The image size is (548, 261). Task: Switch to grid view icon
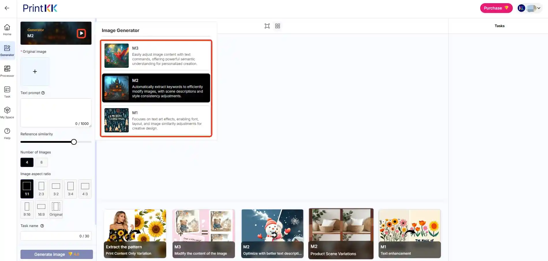(x=278, y=26)
